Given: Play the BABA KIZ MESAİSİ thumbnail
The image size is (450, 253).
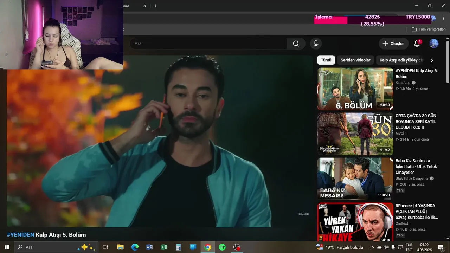Looking at the screenshot, I should 355,179.
